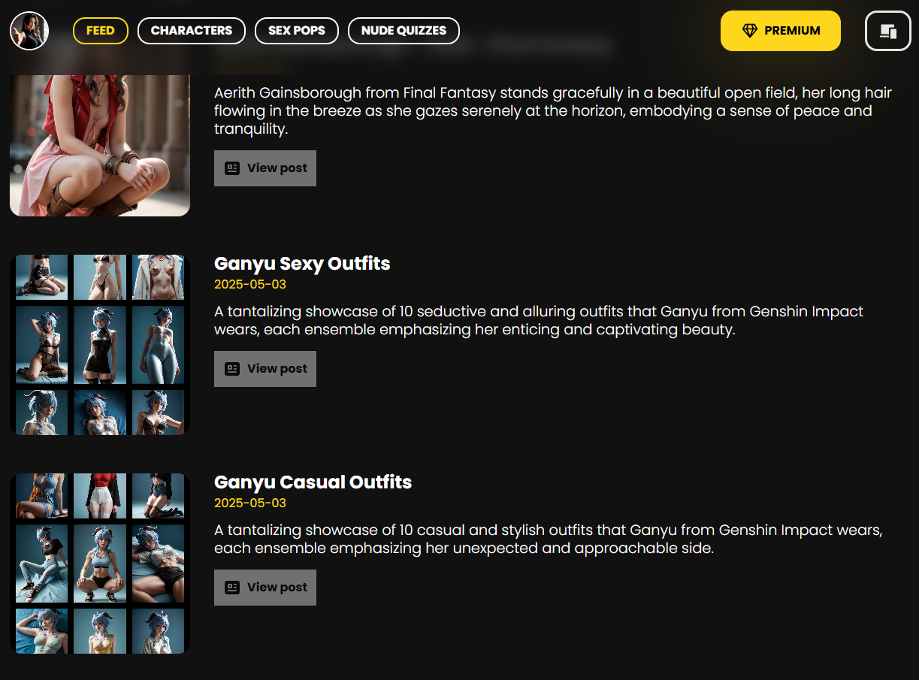Go to the Sex Pops tab
Screen dimensions: 919x680
click(x=297, y=31)
